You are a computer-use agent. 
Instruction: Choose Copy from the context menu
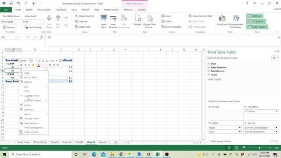click(x=34, y=73)
